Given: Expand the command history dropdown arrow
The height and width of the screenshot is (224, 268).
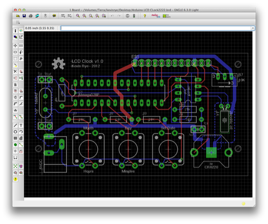Looking at the screenshot, I should pos(253,28).
